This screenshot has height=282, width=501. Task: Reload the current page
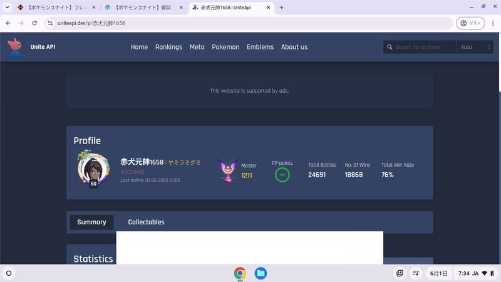[34, 23]
